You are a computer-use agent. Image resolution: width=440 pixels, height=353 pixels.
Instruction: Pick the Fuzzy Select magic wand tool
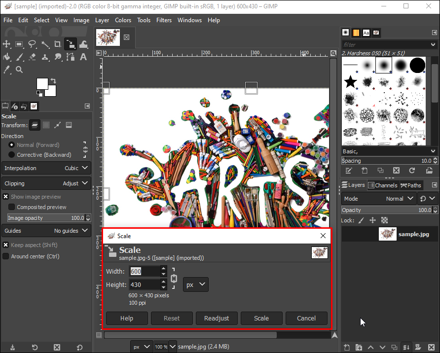point(45,44)
